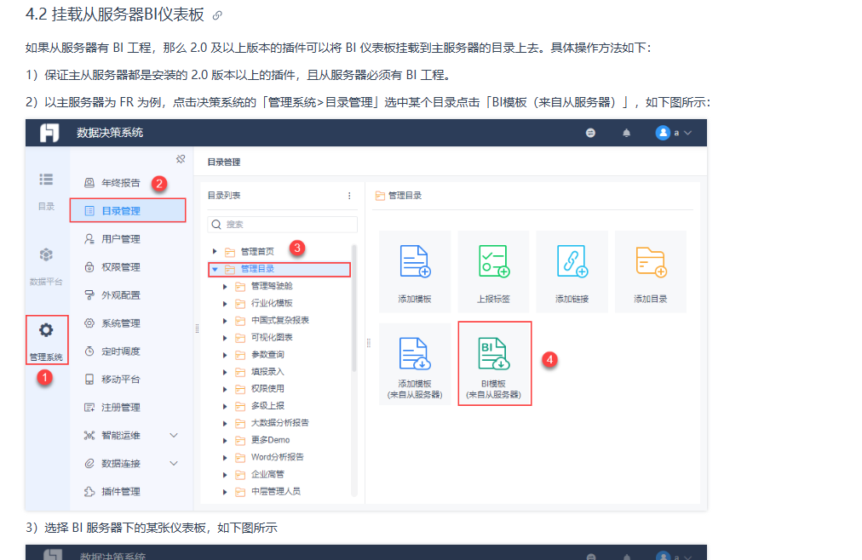Click the tree panel splitter handle

point(368,343)
